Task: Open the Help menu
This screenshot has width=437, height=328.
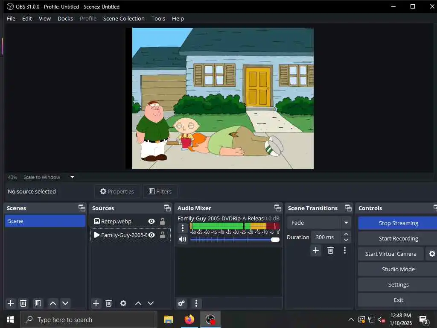Action: tap(178, 18)
